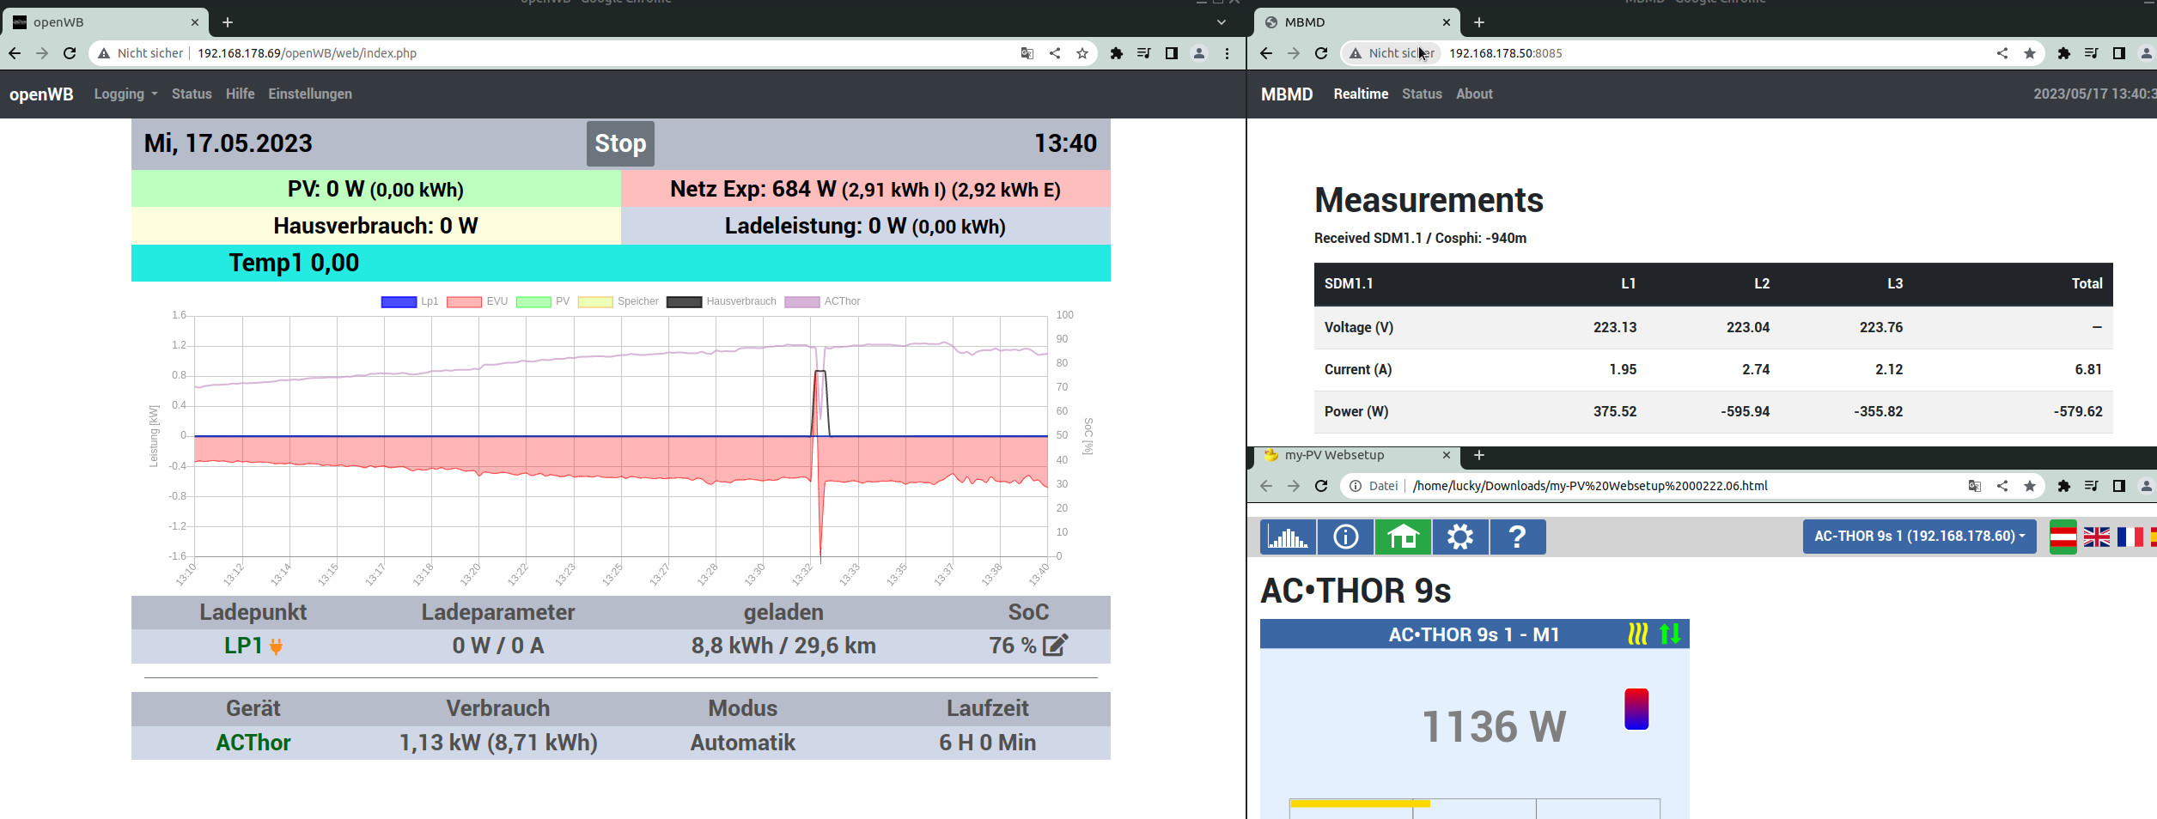Click the my-PV help question mark icon
Image resolution: width=2157 pixels, height=819 pixels.
click(1517, 537)
